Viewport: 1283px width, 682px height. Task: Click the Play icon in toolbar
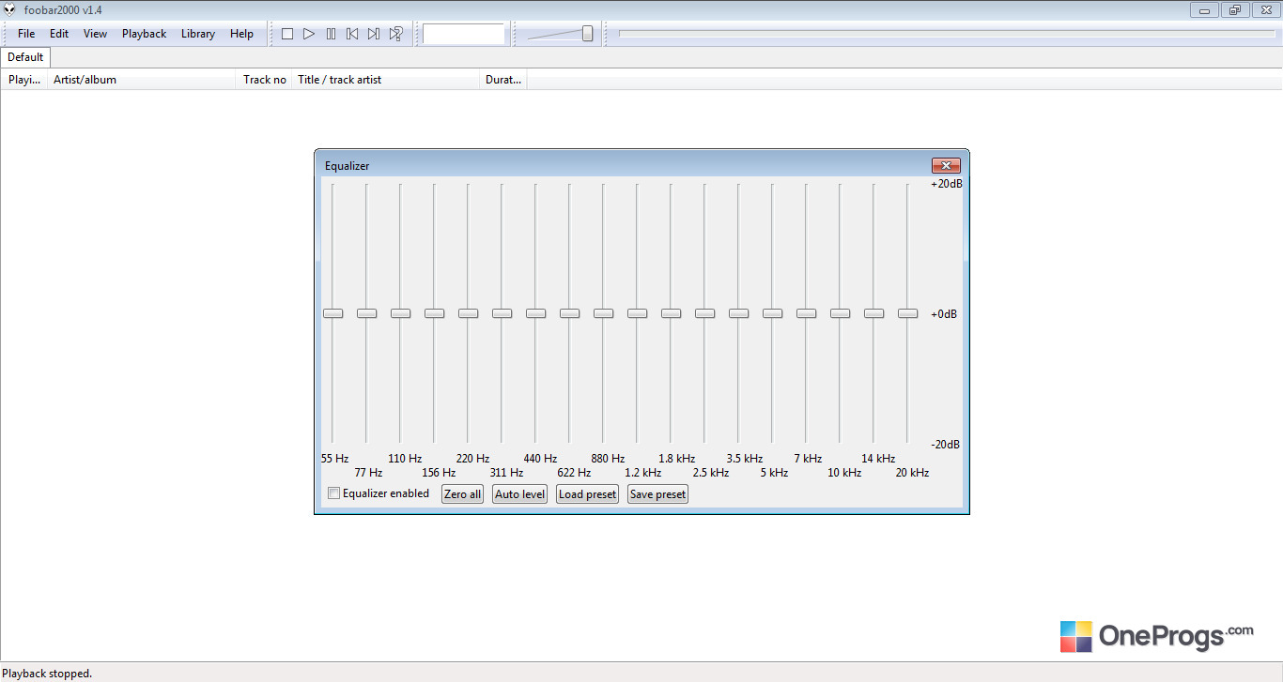click(x=309, y=34)
